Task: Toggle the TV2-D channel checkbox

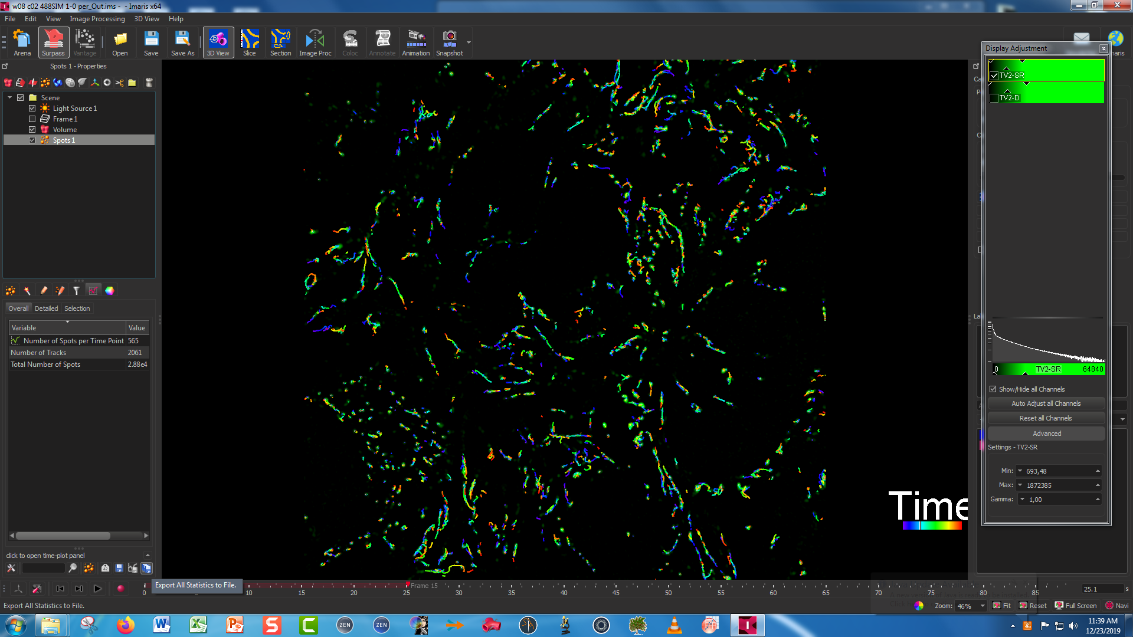Action: click(x=994, y=98)
